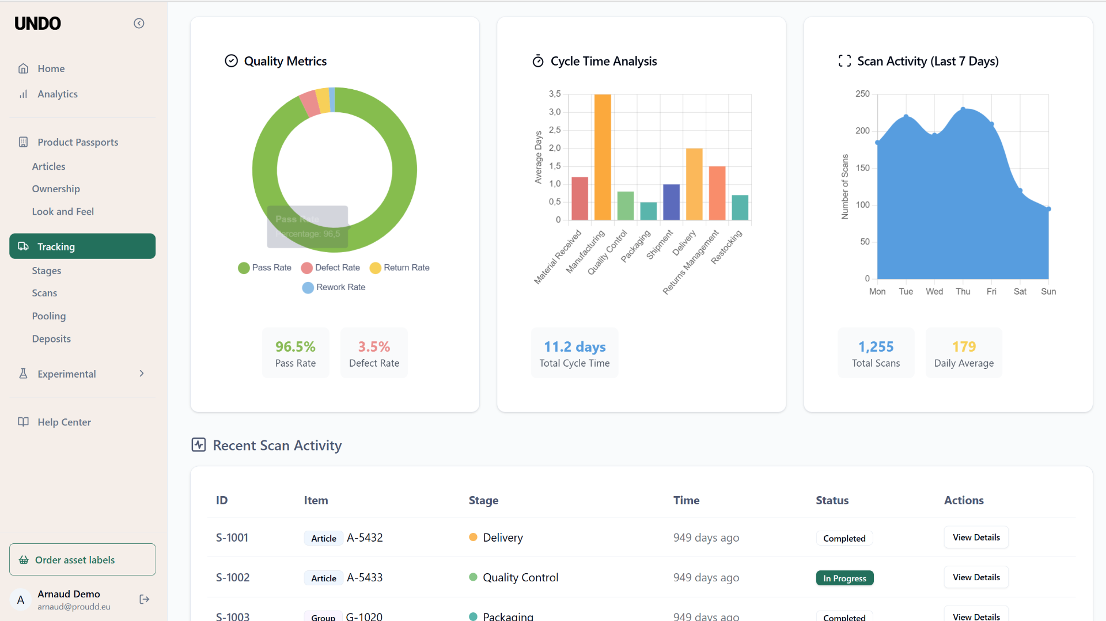Click the Delivery bar in cycle chart
The width and height of the screenshot is (1106, 621).
tap(694, 184)
